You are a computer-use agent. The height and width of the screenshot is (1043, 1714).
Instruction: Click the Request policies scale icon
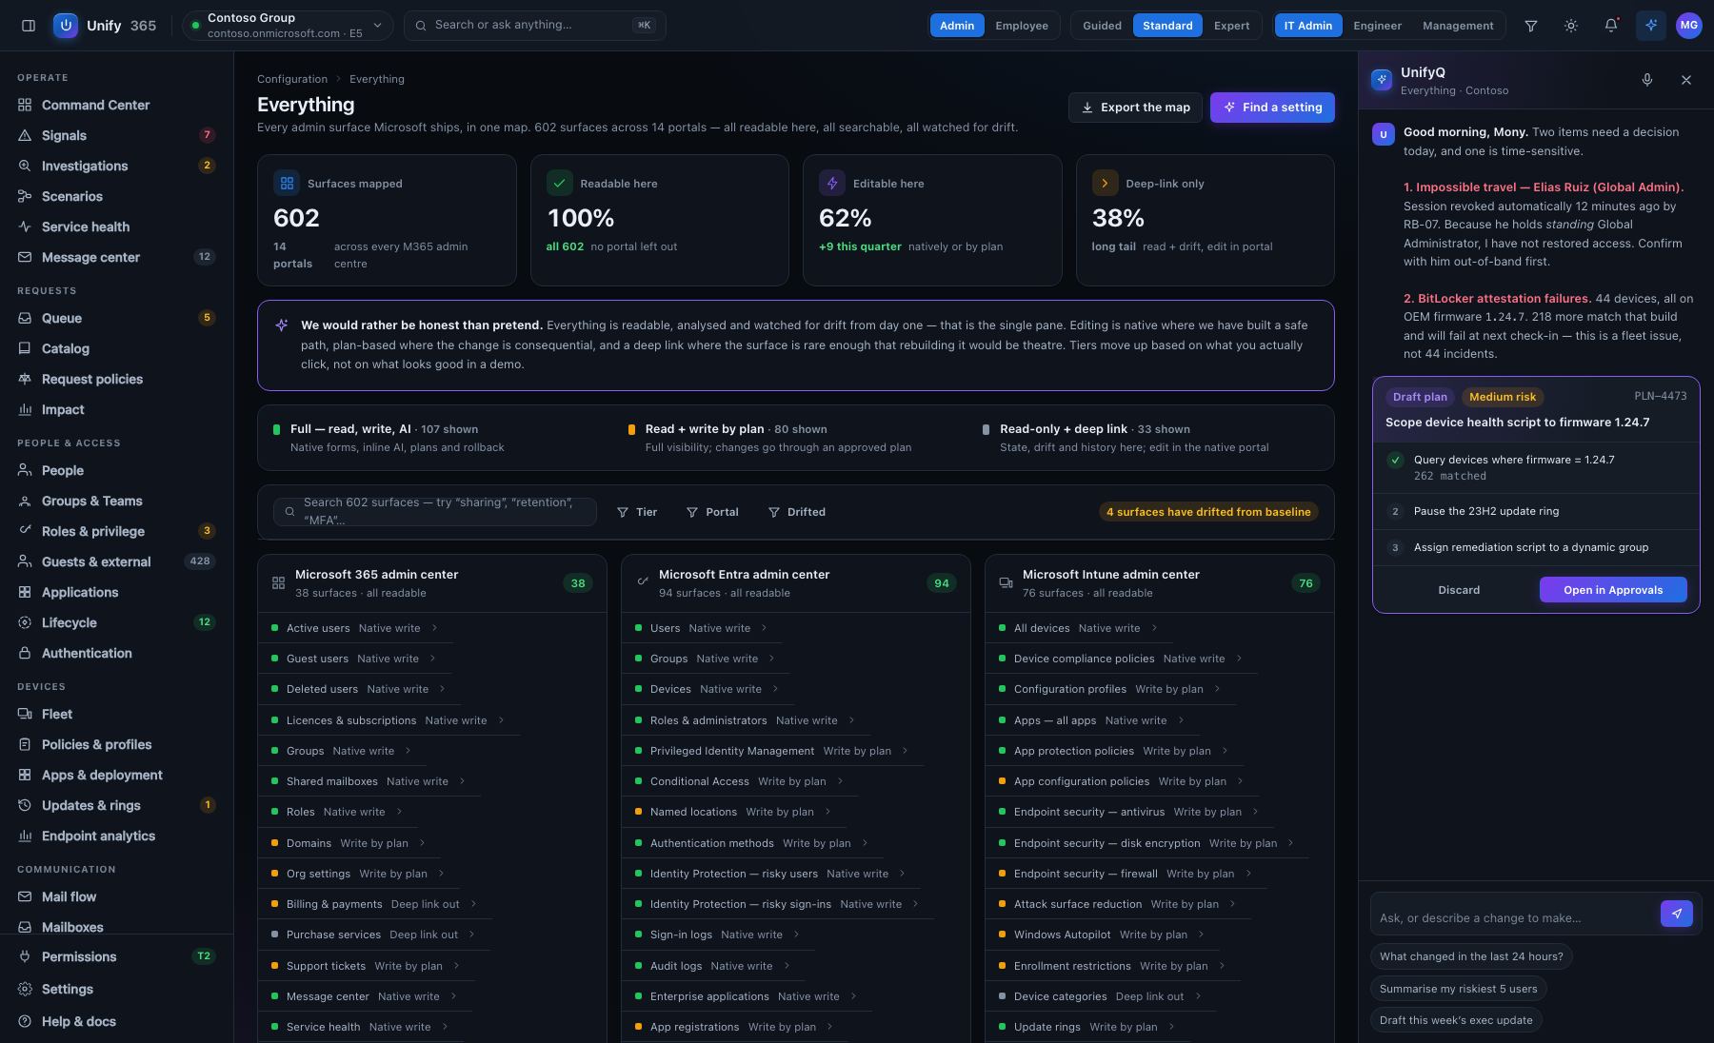(25, 379)
